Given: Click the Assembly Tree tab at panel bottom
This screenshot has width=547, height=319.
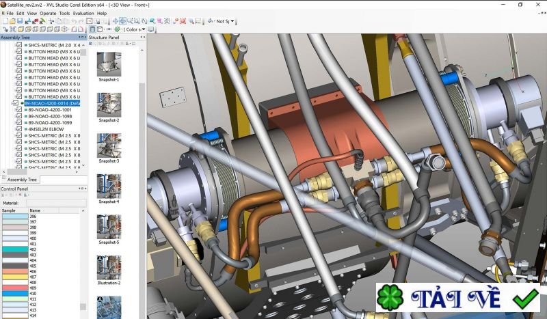Looking at the screenshot, I should click(21, 180).
